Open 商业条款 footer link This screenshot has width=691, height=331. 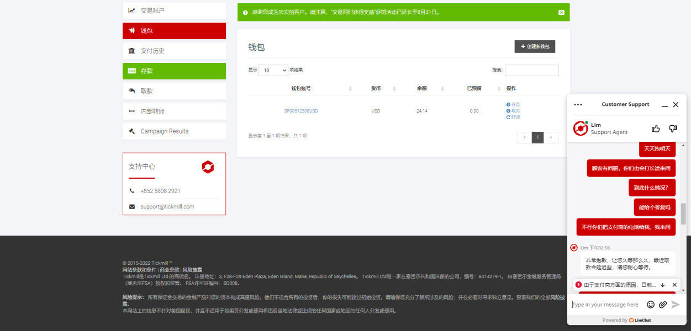coord(170,270)
